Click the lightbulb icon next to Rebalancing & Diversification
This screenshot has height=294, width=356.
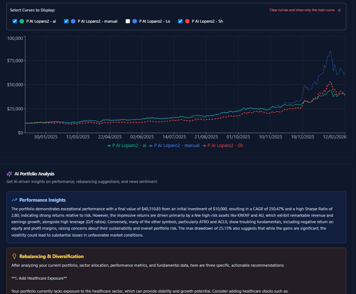tap(14, 257)
